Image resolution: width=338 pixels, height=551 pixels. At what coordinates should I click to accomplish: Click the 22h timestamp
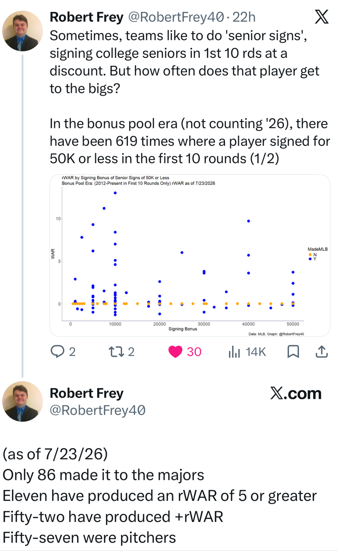tap(244, 17)
